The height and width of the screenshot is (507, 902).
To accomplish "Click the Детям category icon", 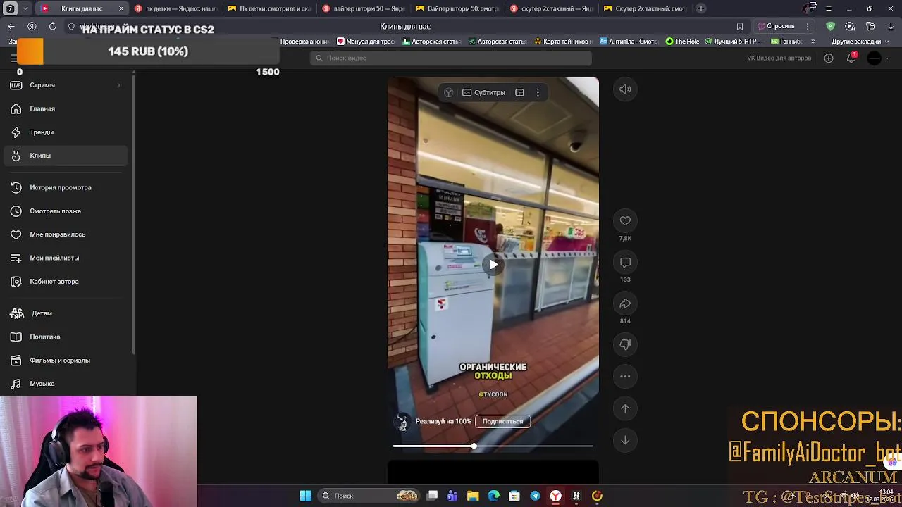I will click(16, 313).
